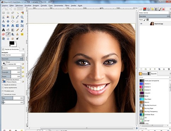Select the Alignment tool

(x=13, y=21)
